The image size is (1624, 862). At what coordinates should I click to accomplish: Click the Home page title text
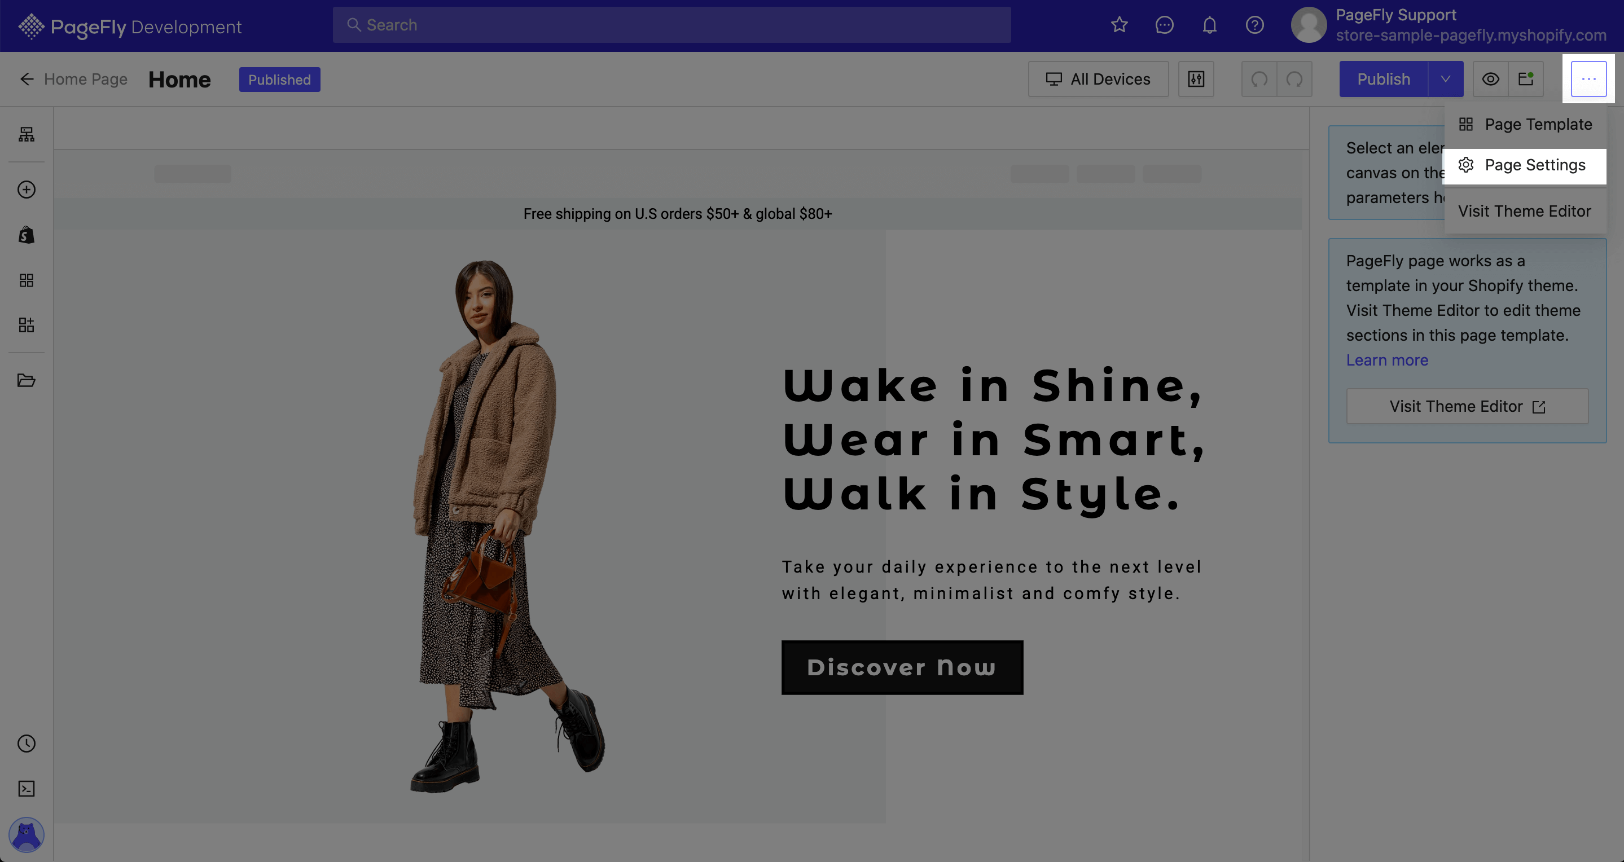click(179, 80)
